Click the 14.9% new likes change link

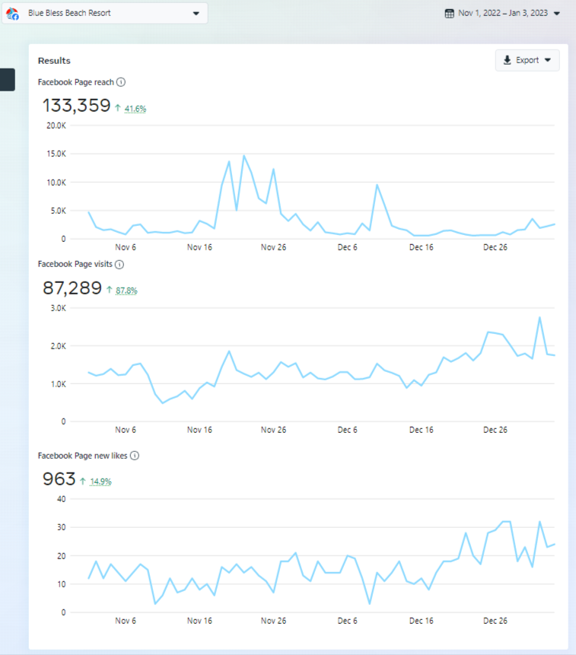tap(100, 482)
